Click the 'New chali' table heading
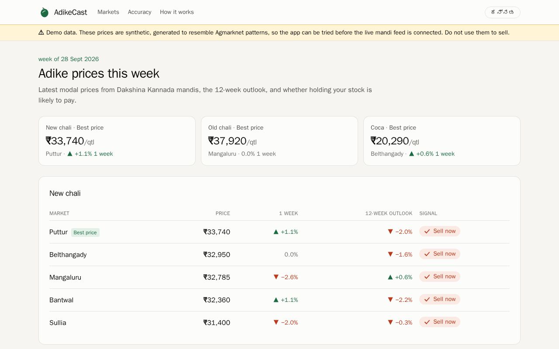The width and height of the screenshot is (559, 349). pyautogui.click(x=65, y=193)
